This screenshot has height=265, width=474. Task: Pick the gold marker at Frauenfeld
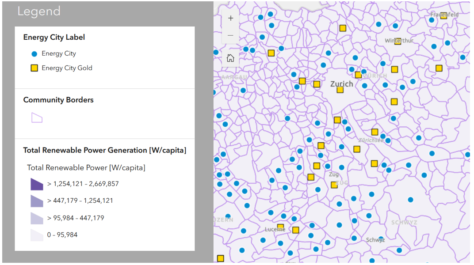pos(443,15)
